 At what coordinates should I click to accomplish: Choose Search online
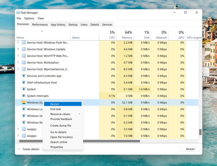tap(63, 142)
